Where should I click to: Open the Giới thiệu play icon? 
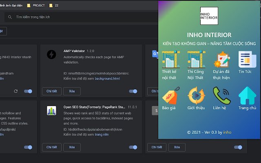point(197,95)
